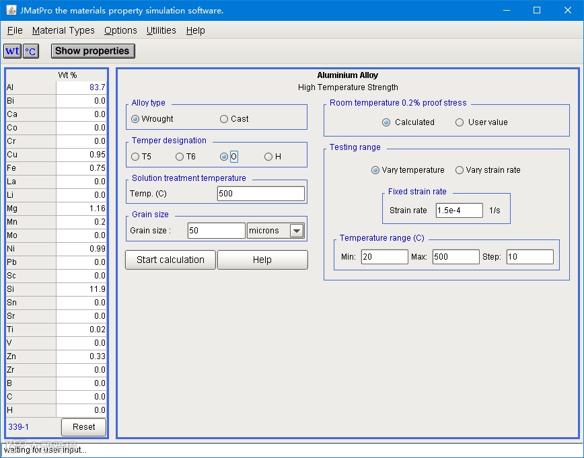Choose O temper designation
This screenshot has width=584, height=458.
[228, 157]
